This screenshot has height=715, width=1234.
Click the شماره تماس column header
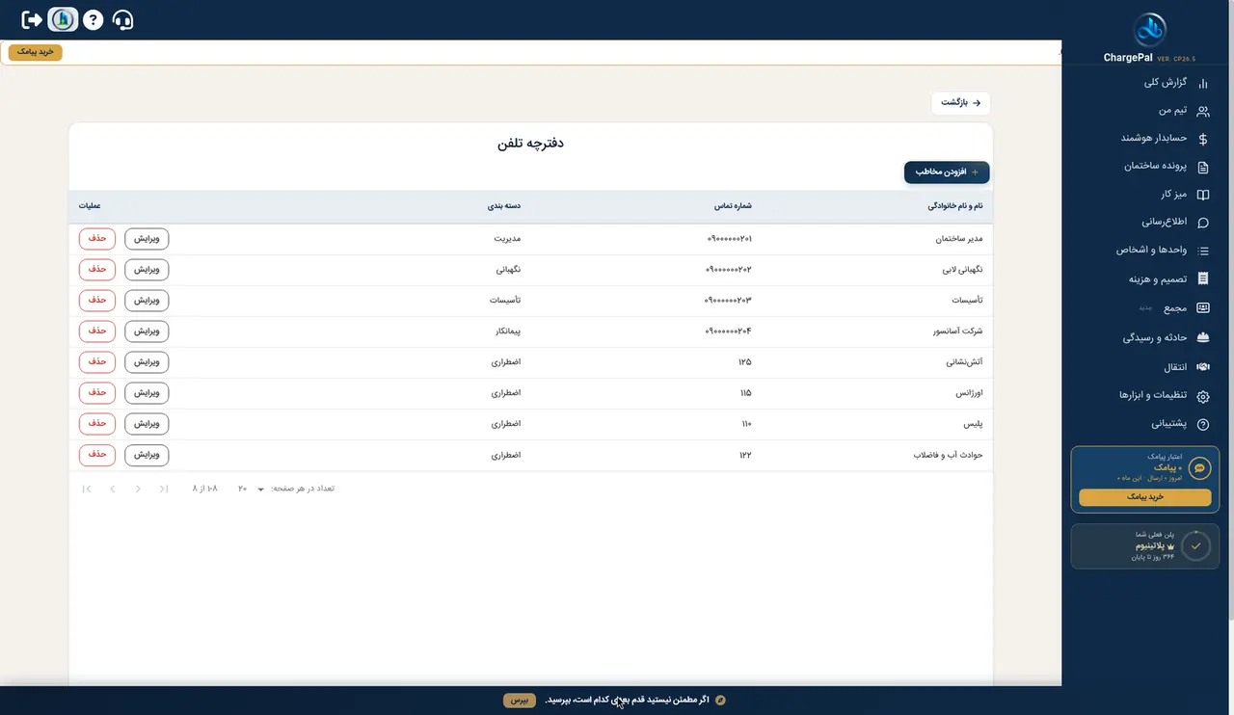pos(733,206)
